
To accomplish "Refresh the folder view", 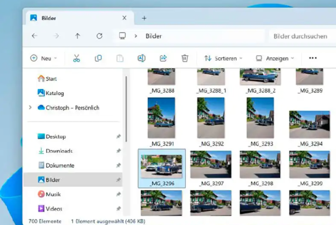I will click(100, 36).
